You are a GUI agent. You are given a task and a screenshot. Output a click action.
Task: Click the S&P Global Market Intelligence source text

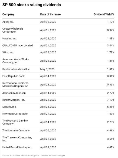click(25, 156)
